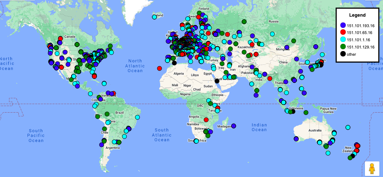Click the South Atlantic Ocean map label
383x177 pixels.
pyautogui.click(x=162, y=135)
